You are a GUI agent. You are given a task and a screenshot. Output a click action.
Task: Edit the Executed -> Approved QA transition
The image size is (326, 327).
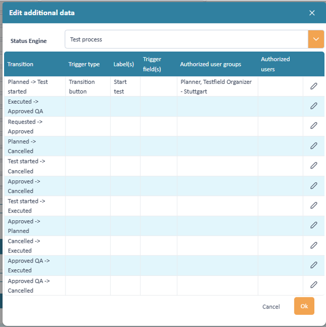(x=314, y=106)
